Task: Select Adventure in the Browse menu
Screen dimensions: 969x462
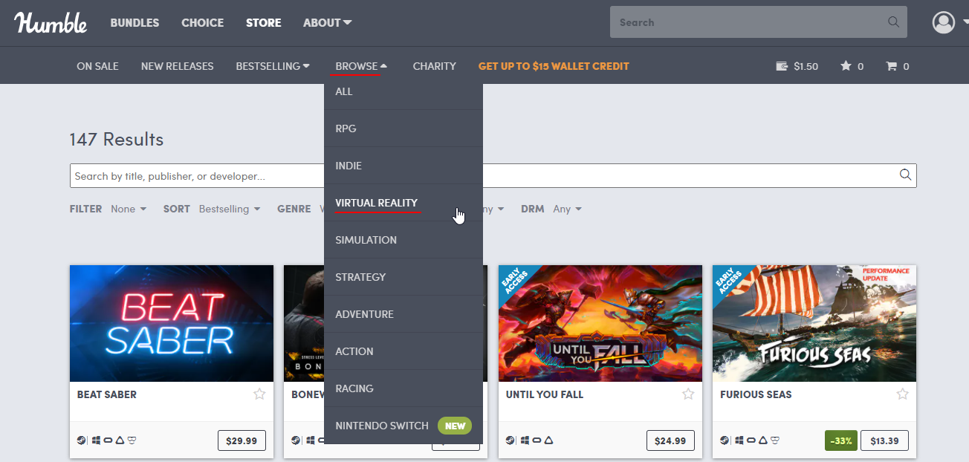Action: point(404,314)
